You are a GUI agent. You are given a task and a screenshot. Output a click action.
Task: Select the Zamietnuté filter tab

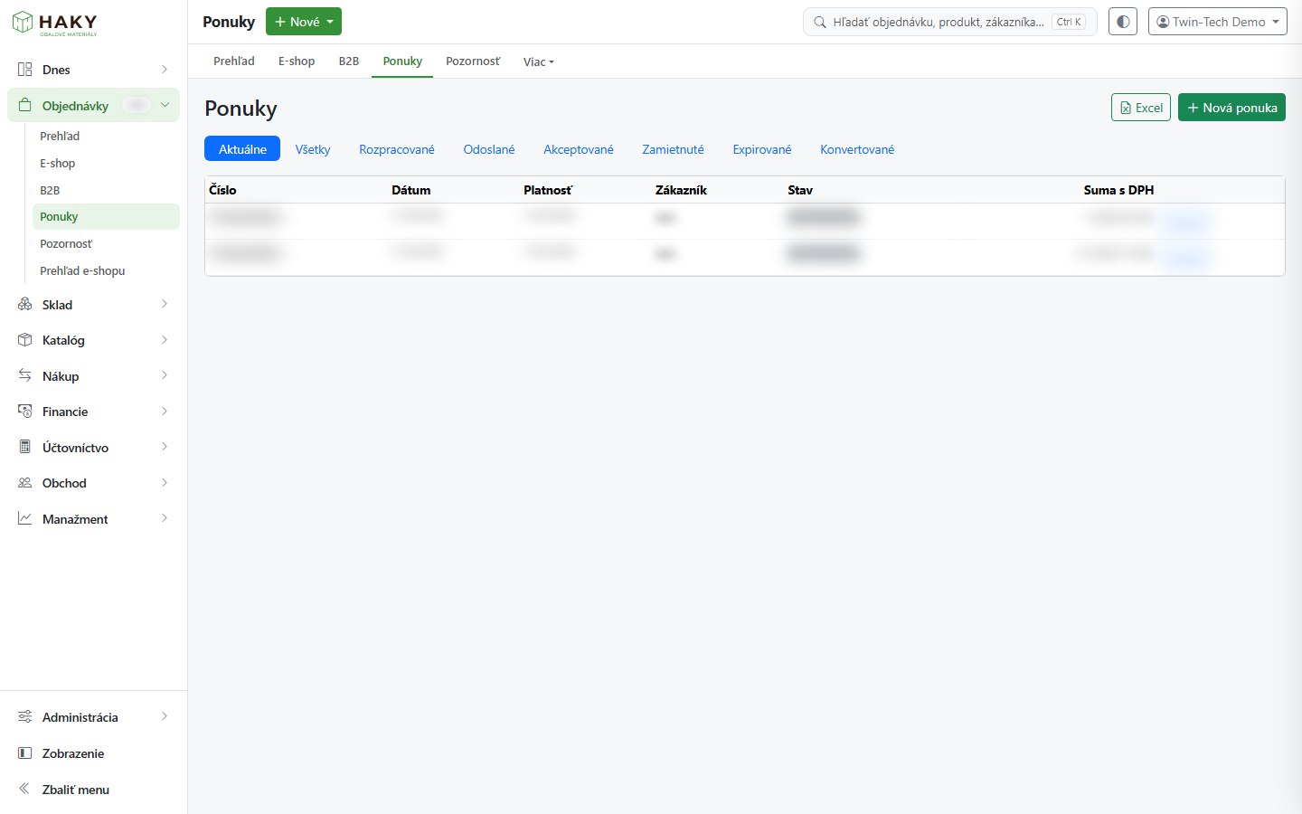click(673, 149)
